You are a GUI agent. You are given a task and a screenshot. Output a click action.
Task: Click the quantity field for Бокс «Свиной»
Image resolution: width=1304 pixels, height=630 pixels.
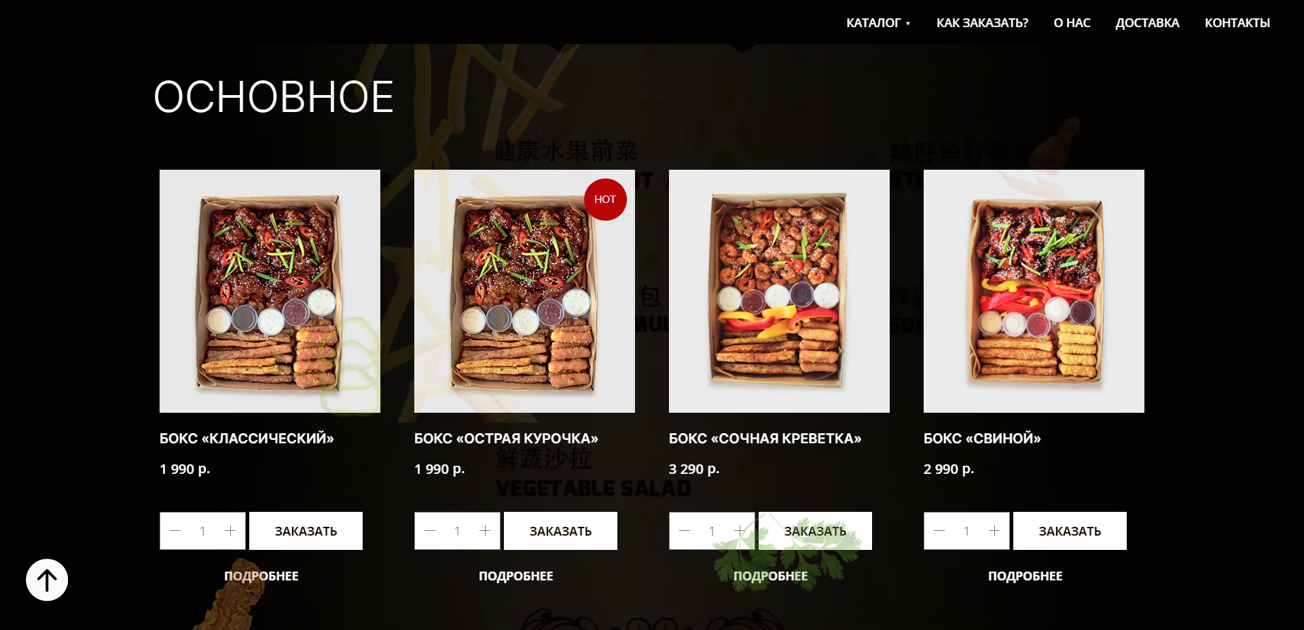click(x=966, y=531)
